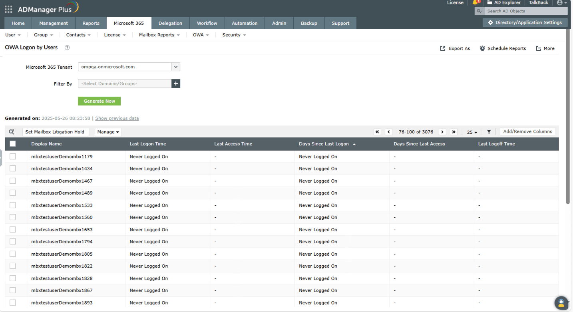Tick the checkbox for mbxtestuserDemombx1653

point(13,230)
